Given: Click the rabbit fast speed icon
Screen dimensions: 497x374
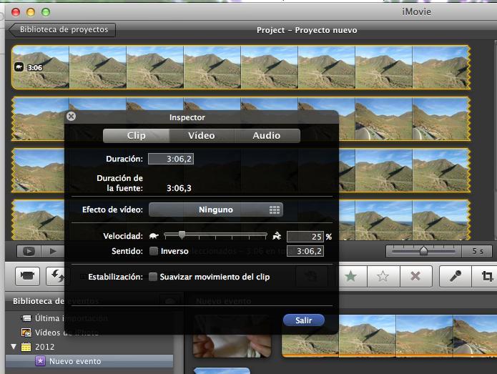Looking at the screenshot, I should (x=277, y=235).
